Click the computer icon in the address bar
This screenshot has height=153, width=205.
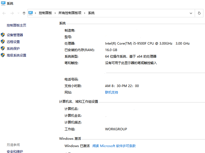tap(31, 13)
